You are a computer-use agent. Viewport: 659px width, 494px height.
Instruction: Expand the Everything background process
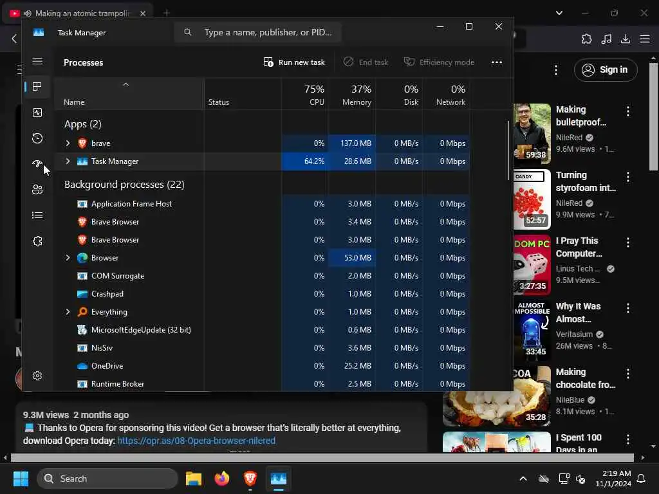click(68, 312)
